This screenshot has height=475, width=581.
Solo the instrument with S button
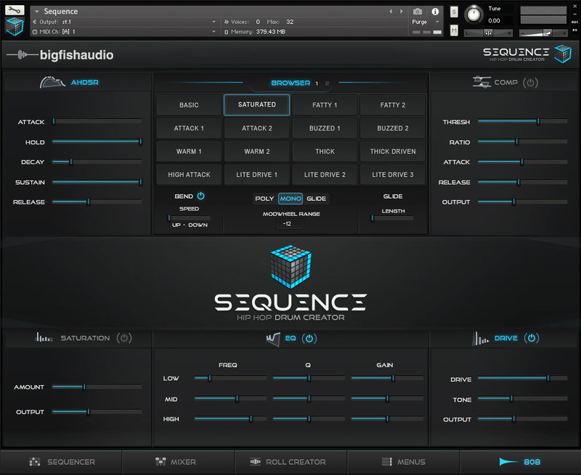coord(454,12)
